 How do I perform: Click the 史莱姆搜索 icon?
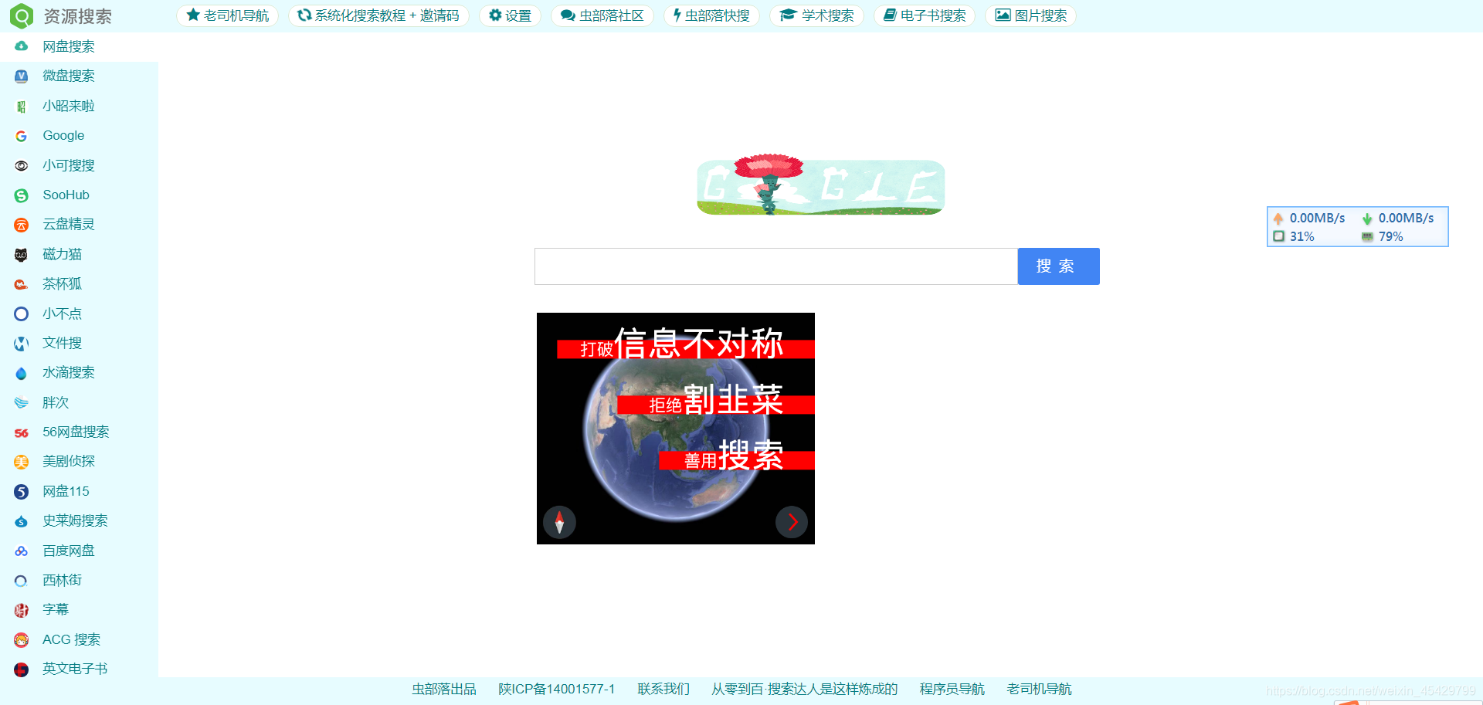22,521
